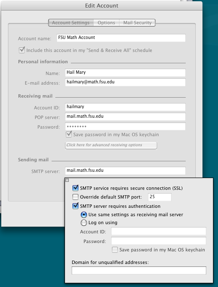
Task: Close the SMTP options popup box
Action: pos(67,180)
